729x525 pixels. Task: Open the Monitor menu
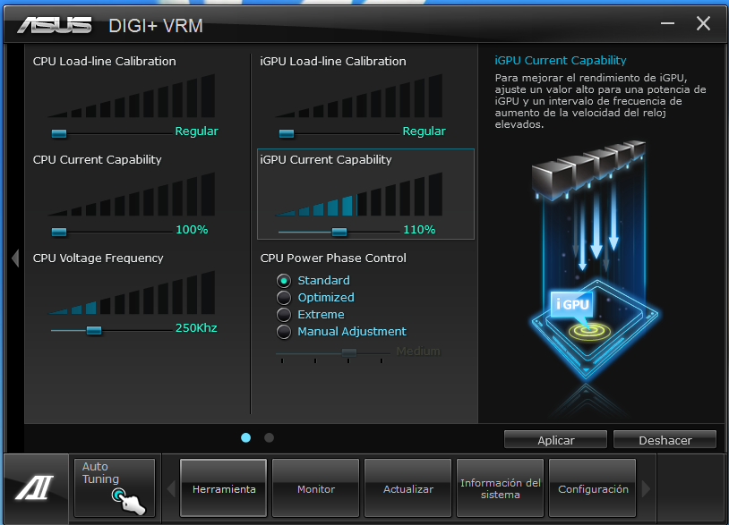(x=315, y=487)
